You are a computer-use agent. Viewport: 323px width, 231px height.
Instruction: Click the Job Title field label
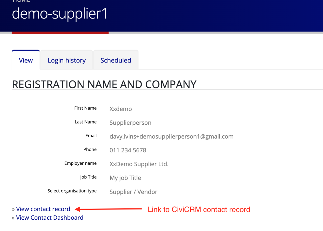pos(88,177)
